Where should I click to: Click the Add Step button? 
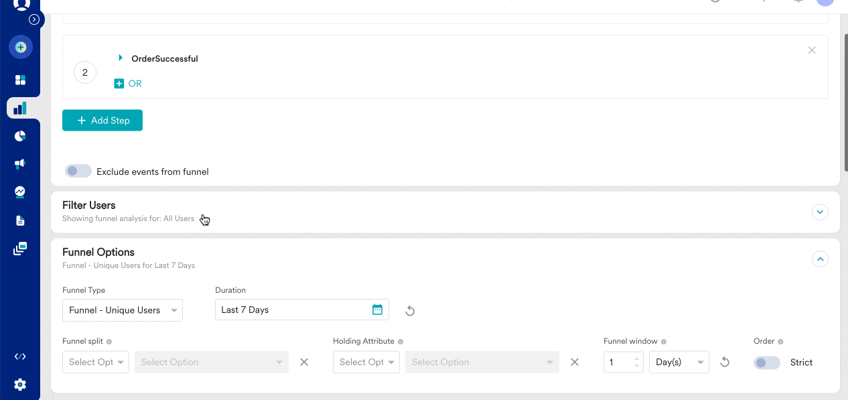(102, 121)
